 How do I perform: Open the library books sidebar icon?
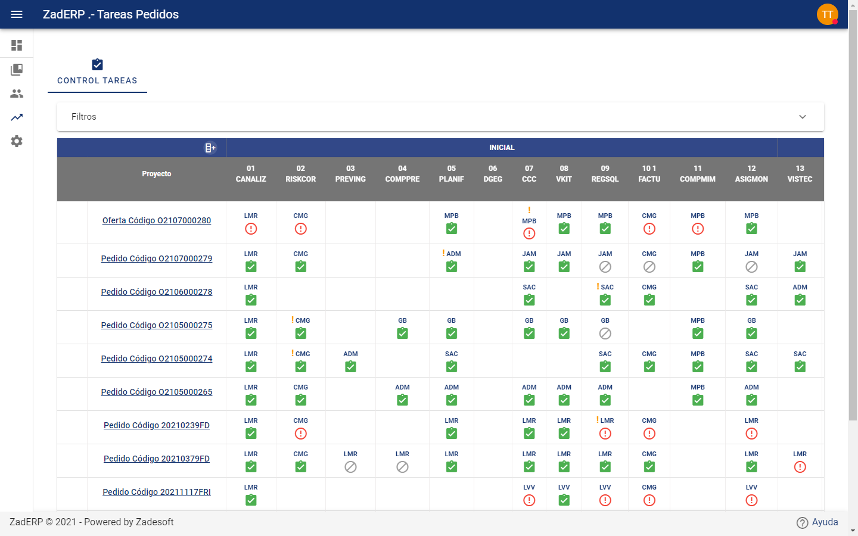tap(17, 70)
